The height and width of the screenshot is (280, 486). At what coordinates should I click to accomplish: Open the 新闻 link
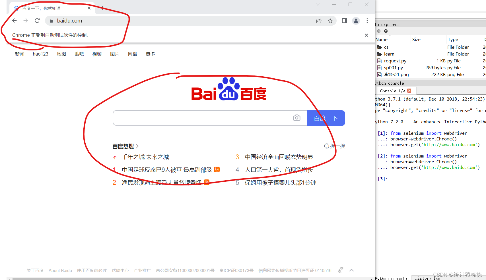(x=20, y=54)
